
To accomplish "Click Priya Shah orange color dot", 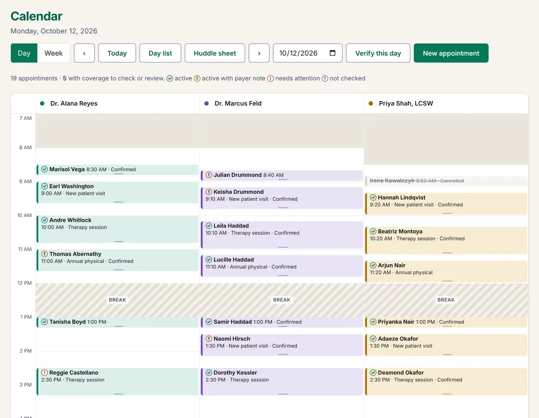I will [x=371, y=104].
